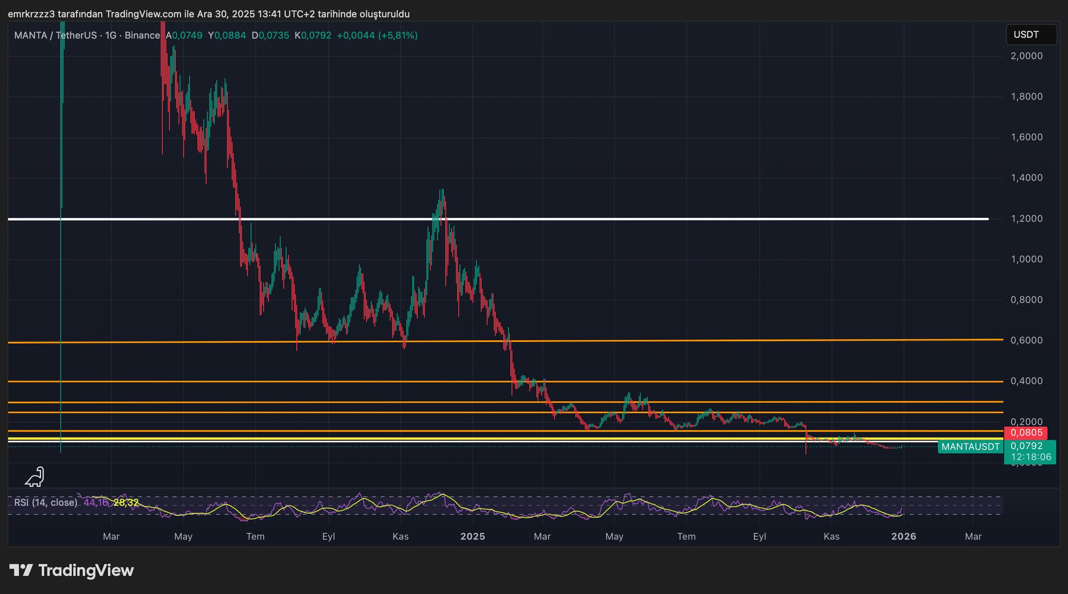Viewport: 1068px width, 594px height.
Task: Click the dinosaur watermark icon on the chart
Action: pyautogui.click(x=35, y=477)
